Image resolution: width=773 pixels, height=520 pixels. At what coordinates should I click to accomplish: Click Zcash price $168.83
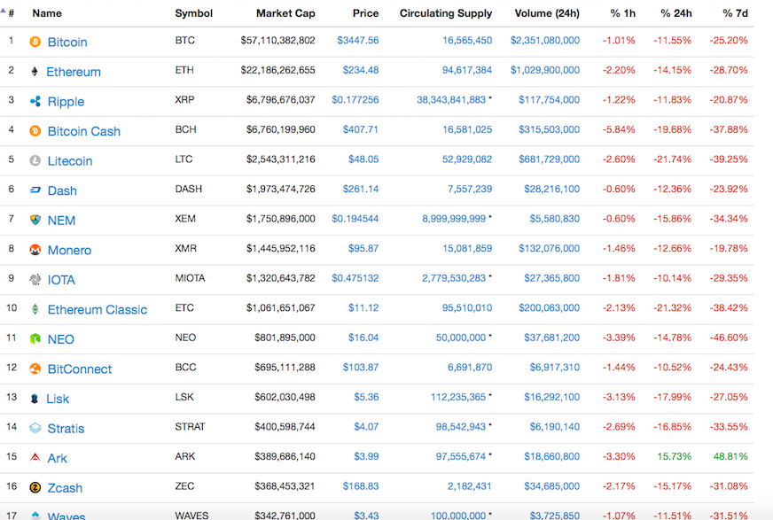(361, 486)
